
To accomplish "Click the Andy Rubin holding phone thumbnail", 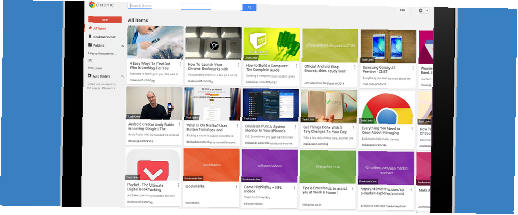I will pos(154,103).
